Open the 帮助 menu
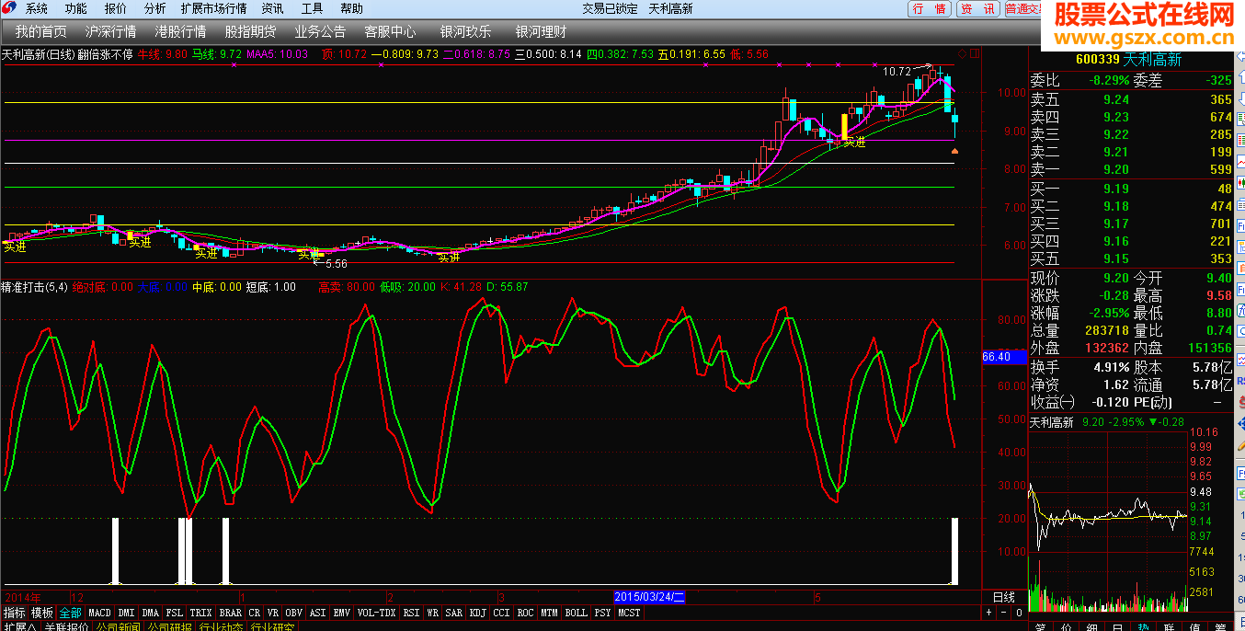This screenshot has width=1245, height=631. pos(351,8)
